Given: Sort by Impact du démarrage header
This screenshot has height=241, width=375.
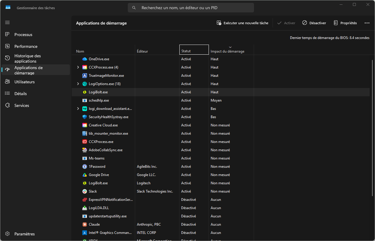Looking at the screenshot, I should 231,50.
